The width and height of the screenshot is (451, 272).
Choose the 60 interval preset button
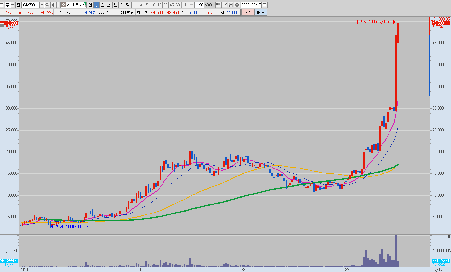tap(178, 5)
